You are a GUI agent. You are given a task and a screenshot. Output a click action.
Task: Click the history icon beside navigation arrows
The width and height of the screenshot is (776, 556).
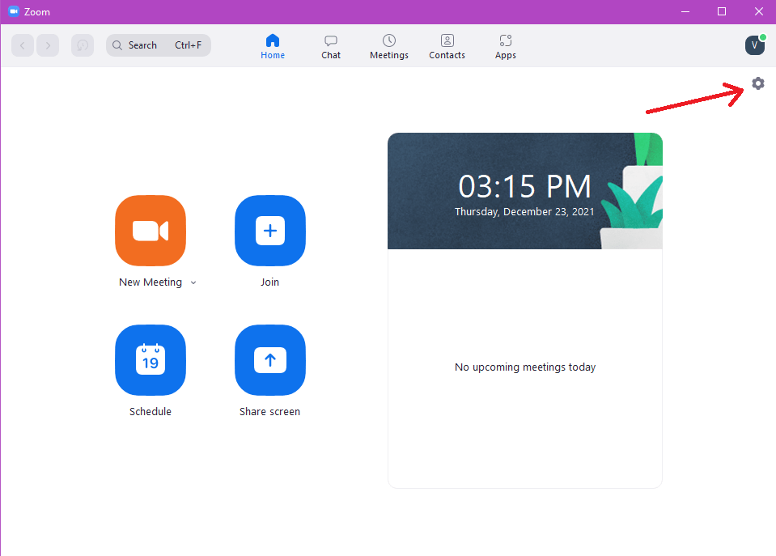click(x=82, y=45)
